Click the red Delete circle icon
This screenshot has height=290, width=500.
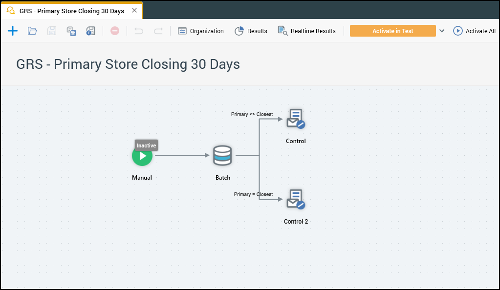click(115, 31)
